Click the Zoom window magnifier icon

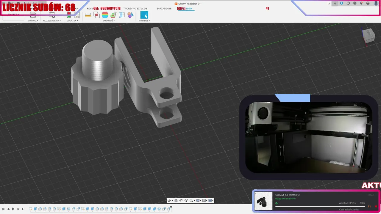pos(186,201)
